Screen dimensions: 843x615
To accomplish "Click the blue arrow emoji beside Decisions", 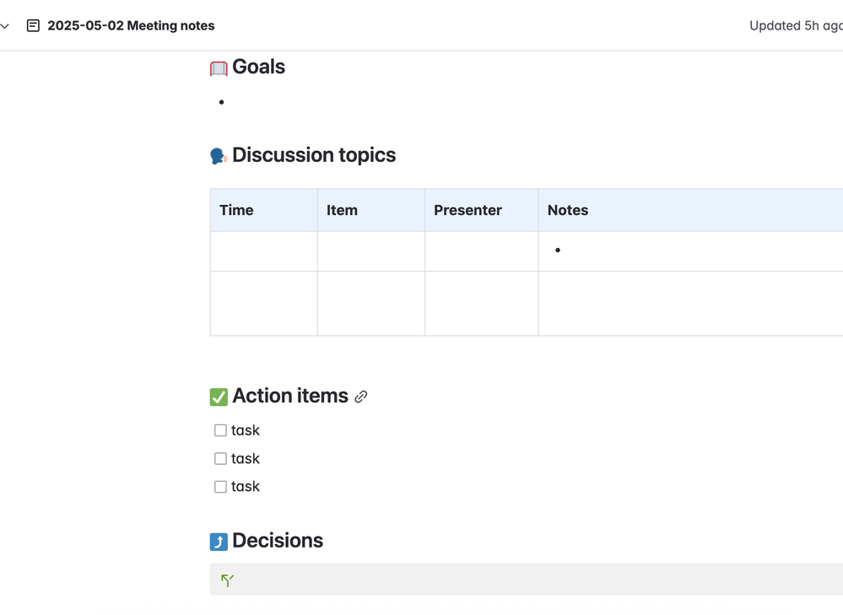I will pos(219,542).
